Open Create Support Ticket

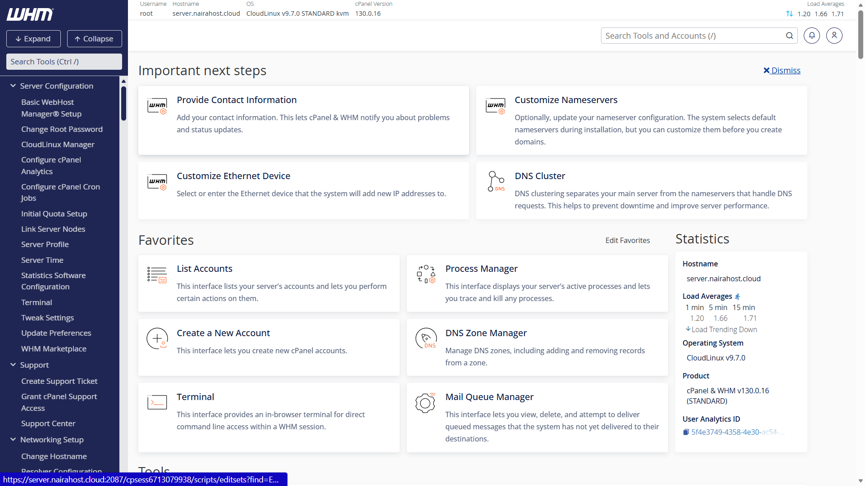point(59,381)
